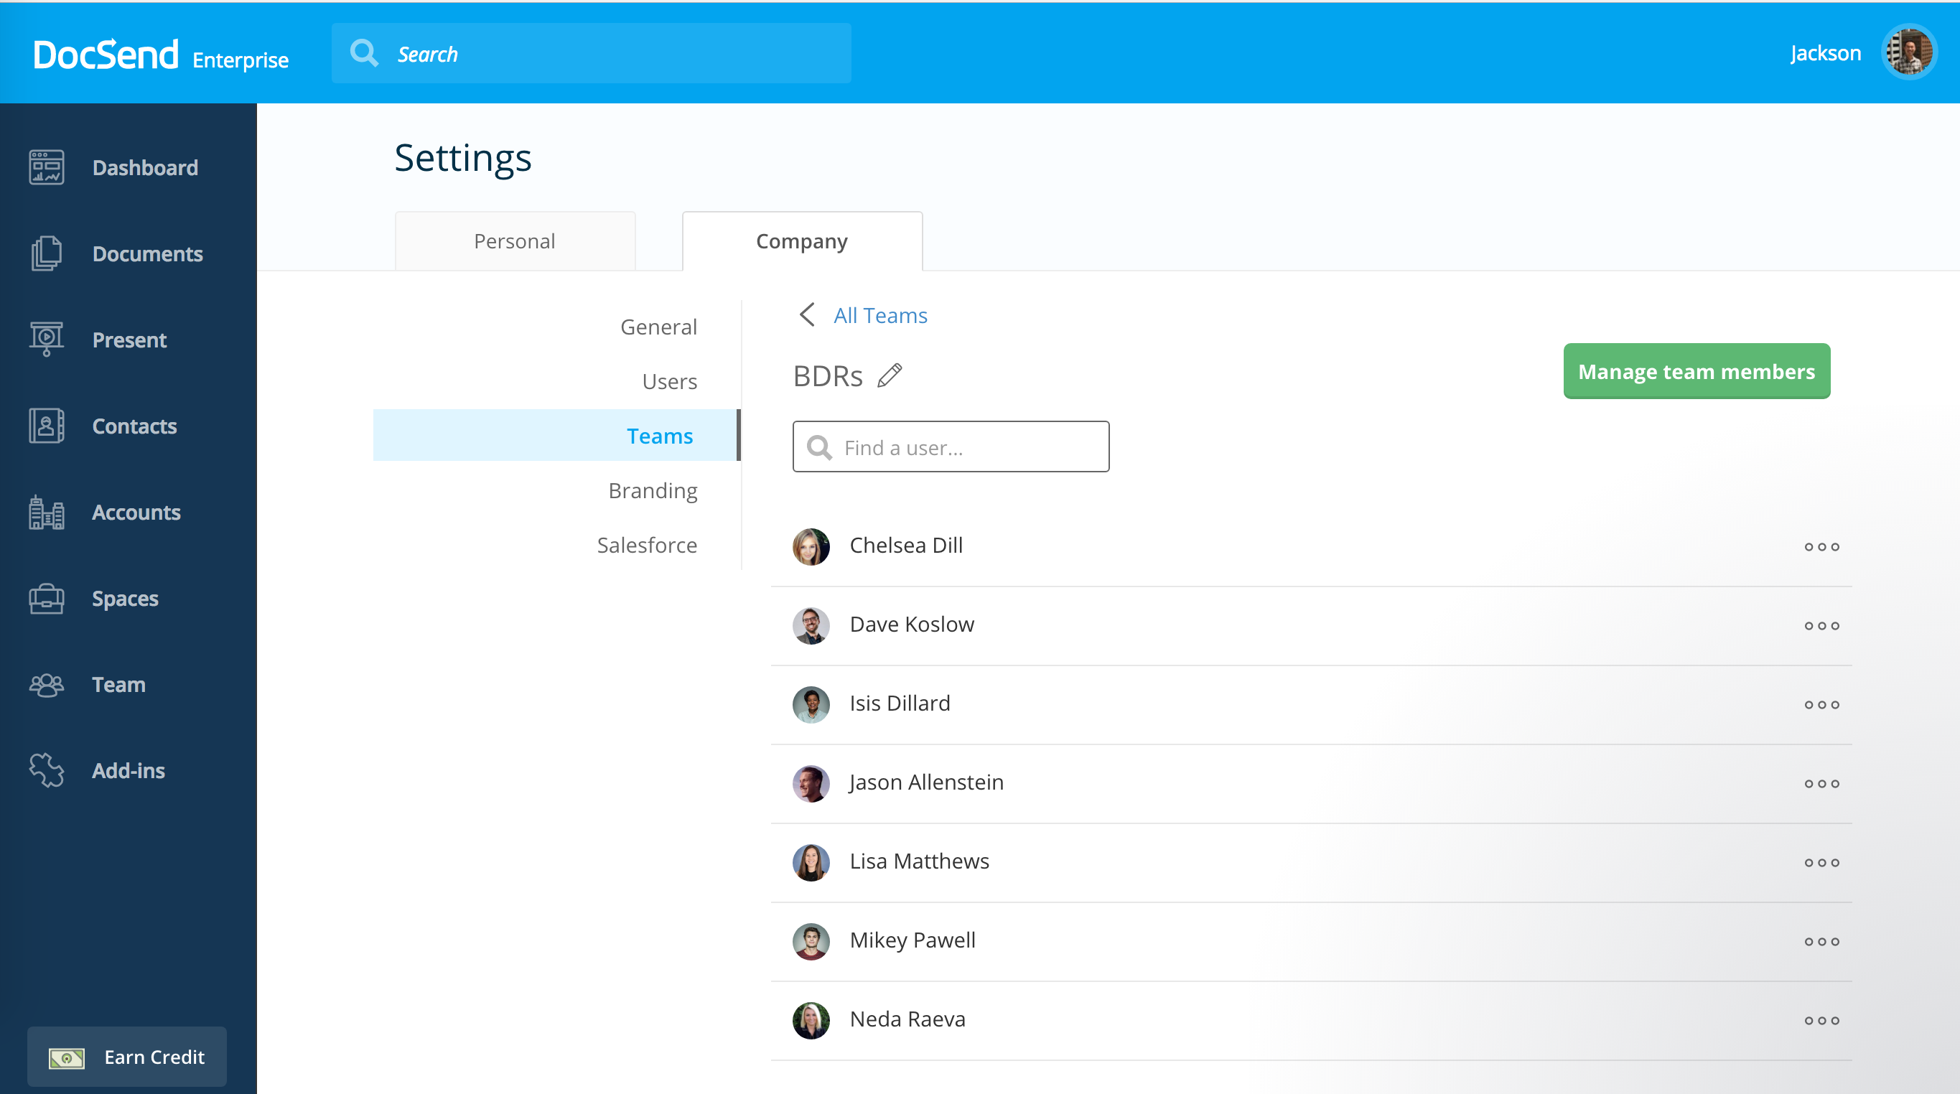Open options menu for Jason Allenstein

[1821, 784]
